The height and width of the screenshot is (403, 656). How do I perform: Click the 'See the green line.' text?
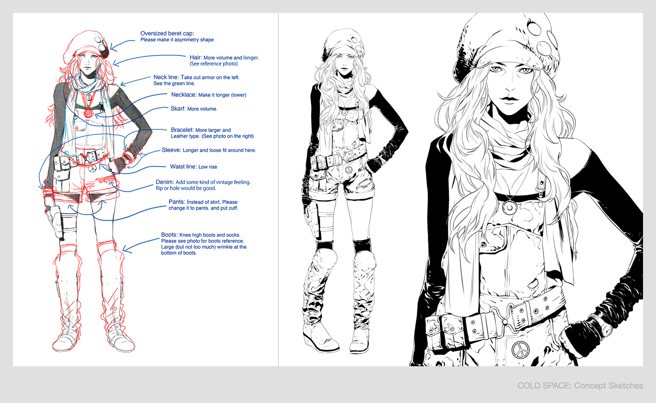pos(174,84)
